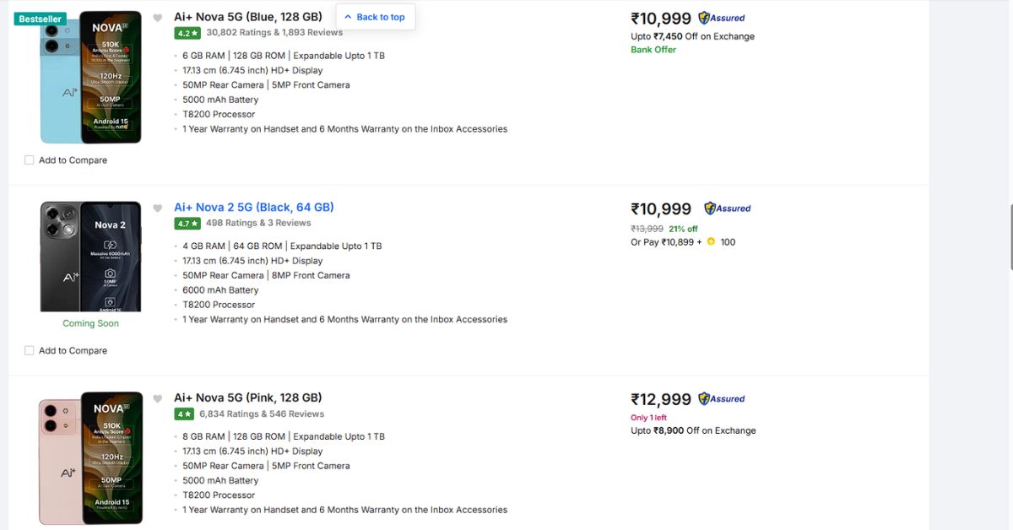Click Assured badge on Nova 2 5G listing

728,208
